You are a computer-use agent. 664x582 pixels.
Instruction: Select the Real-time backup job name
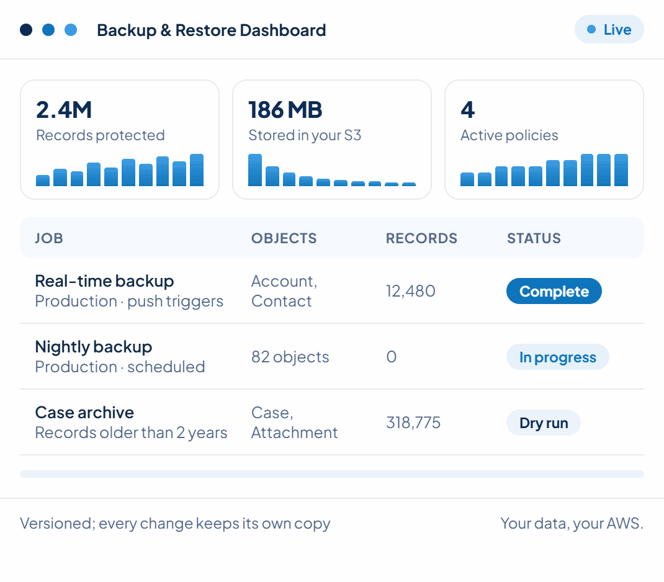click(105, 281)
